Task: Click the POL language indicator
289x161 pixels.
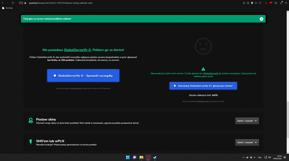Action: tap(260, 158)
